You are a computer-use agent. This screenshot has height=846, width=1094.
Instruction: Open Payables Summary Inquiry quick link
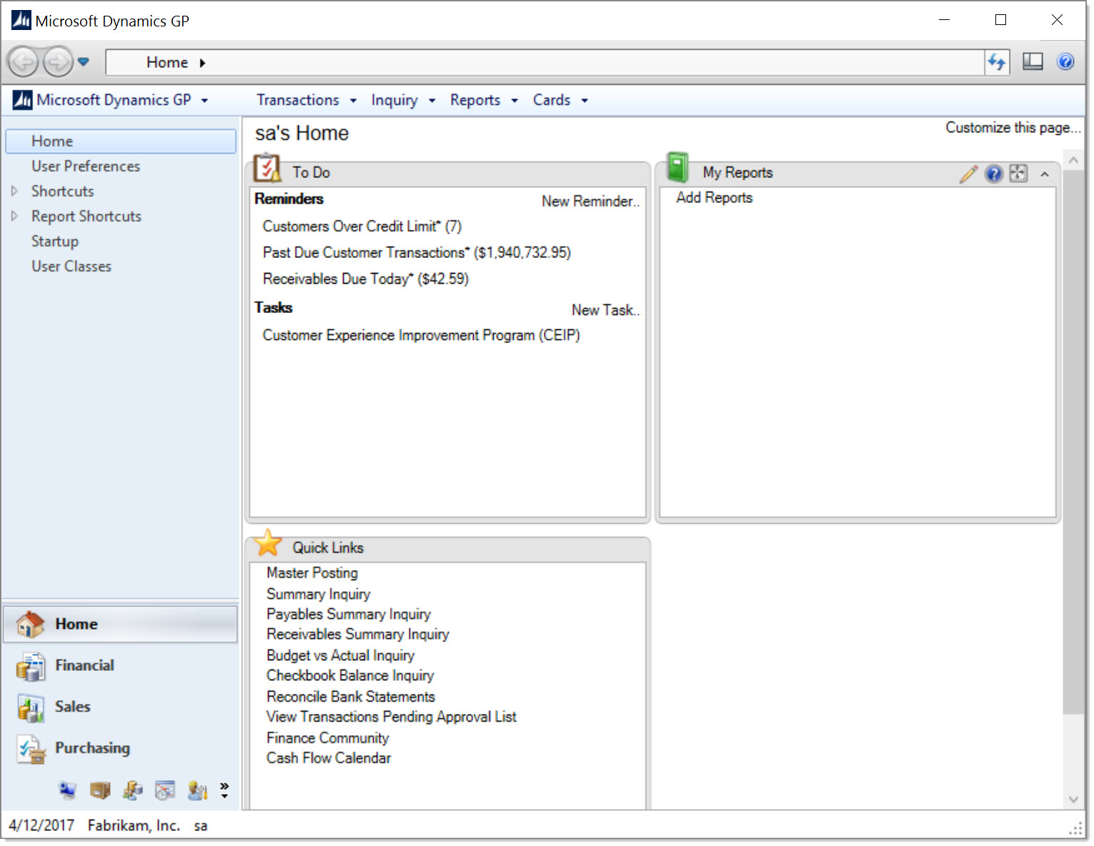click(x=349, y=614)
